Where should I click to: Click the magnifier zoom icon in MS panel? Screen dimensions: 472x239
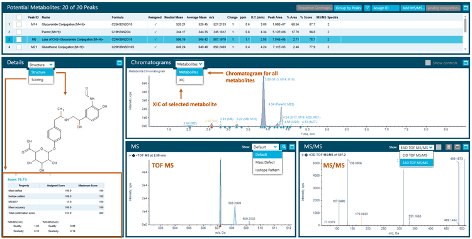pos(284,147)
